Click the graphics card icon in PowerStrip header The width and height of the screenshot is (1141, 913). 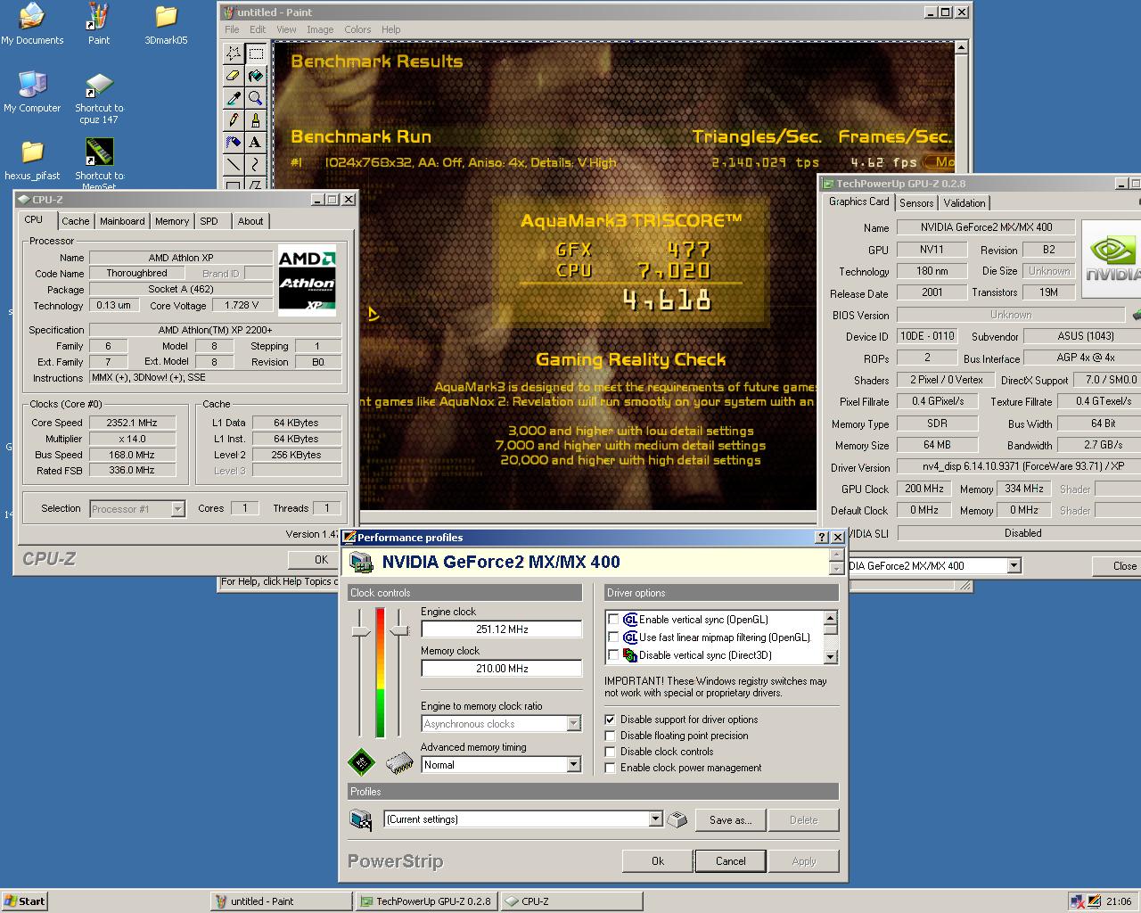click(361, 563)
